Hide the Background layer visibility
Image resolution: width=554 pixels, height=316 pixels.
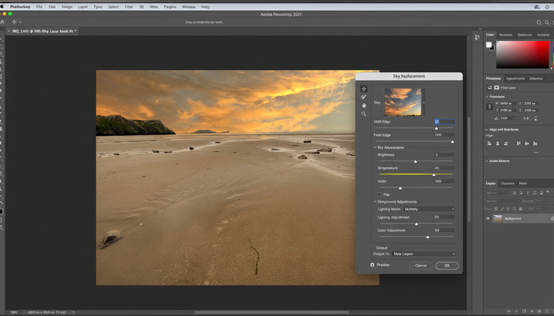(x=488, y=218)
